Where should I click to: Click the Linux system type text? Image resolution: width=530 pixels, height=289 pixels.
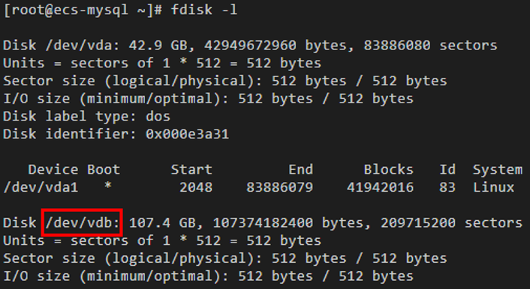pyautogui.click(x=493, y=187)
